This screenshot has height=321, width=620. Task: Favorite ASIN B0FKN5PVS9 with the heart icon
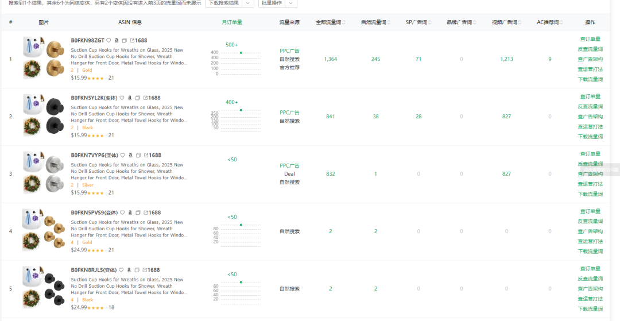pyautogui.click(x=122, y=212)
